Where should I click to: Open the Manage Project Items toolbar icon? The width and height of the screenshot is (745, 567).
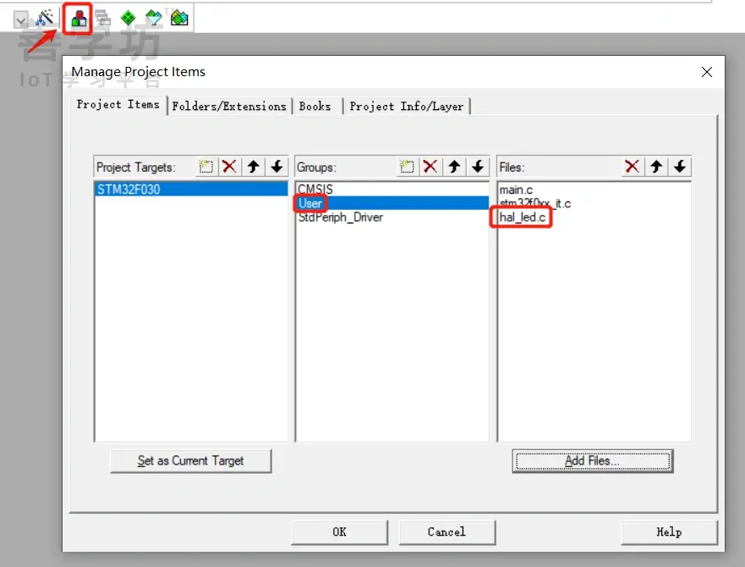[x=77, y=17]
